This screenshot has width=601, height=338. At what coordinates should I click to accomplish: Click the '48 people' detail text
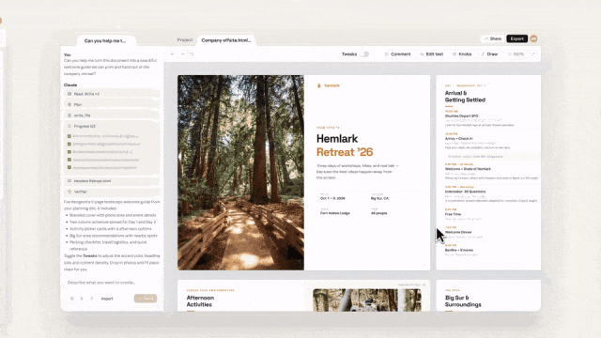pyautogui.click(x=378, y=213)
